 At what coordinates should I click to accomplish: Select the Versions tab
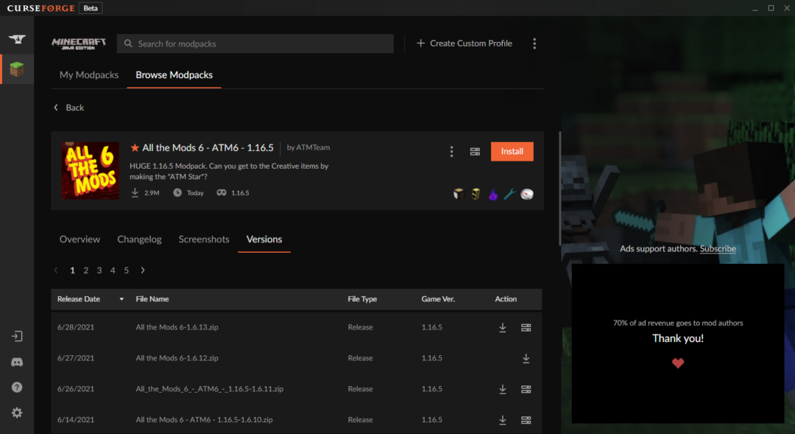pos(264,239)
